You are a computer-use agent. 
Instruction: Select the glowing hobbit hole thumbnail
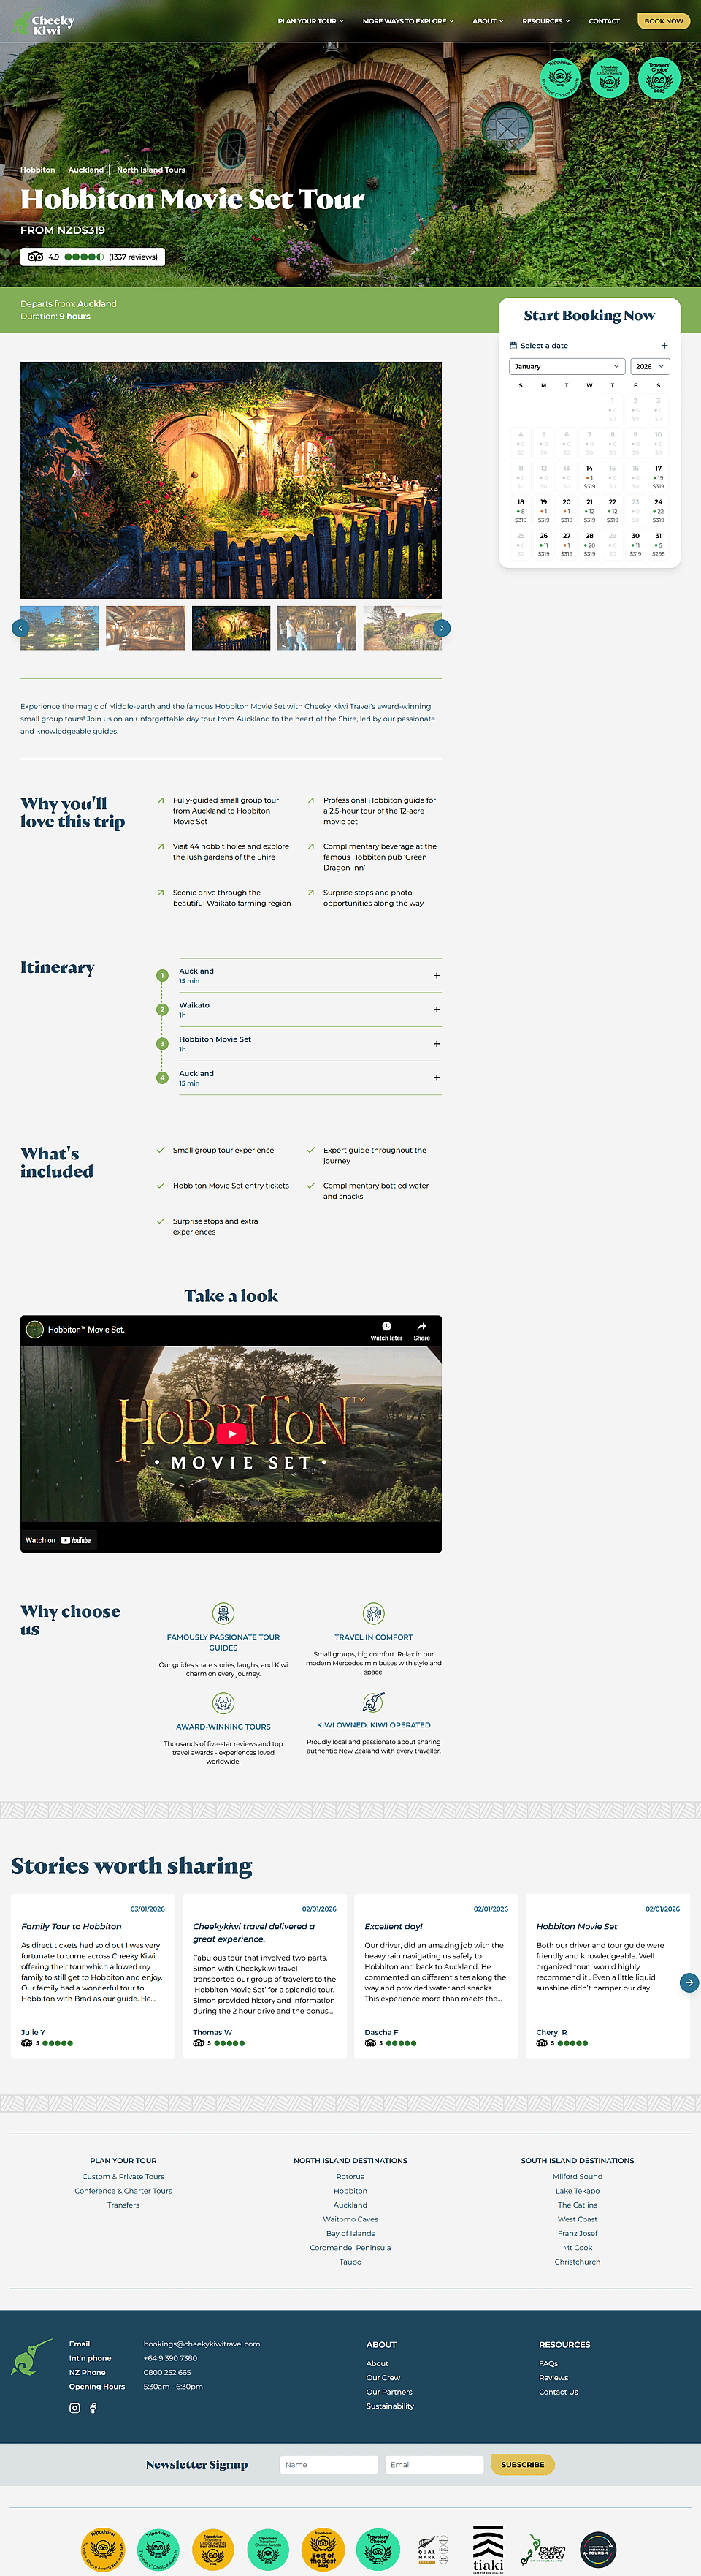point(231,628)
